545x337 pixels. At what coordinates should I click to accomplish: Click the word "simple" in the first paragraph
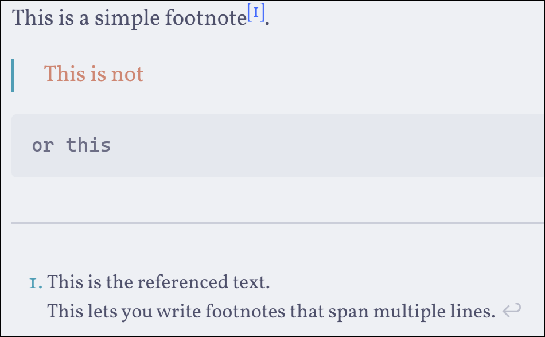pos(127,18)
